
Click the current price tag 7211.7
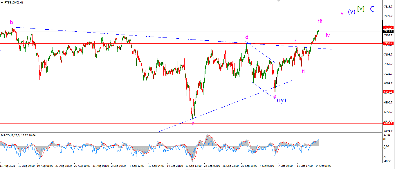[x=388, y=31]
